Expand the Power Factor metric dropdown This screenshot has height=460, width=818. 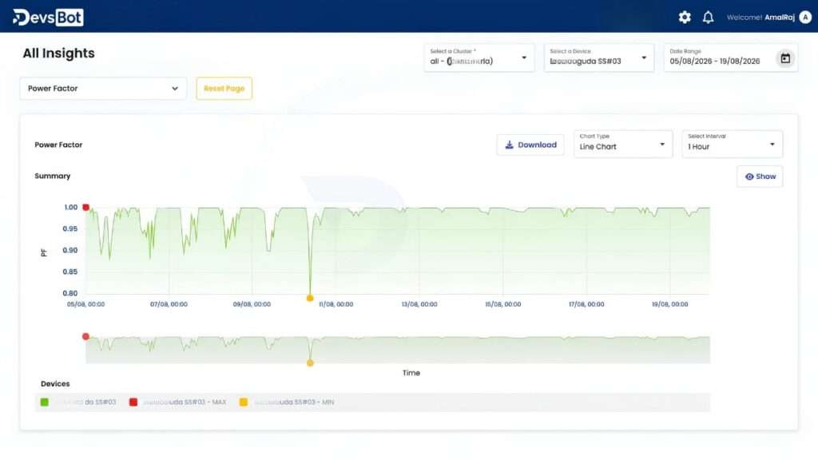click(103, 89)
